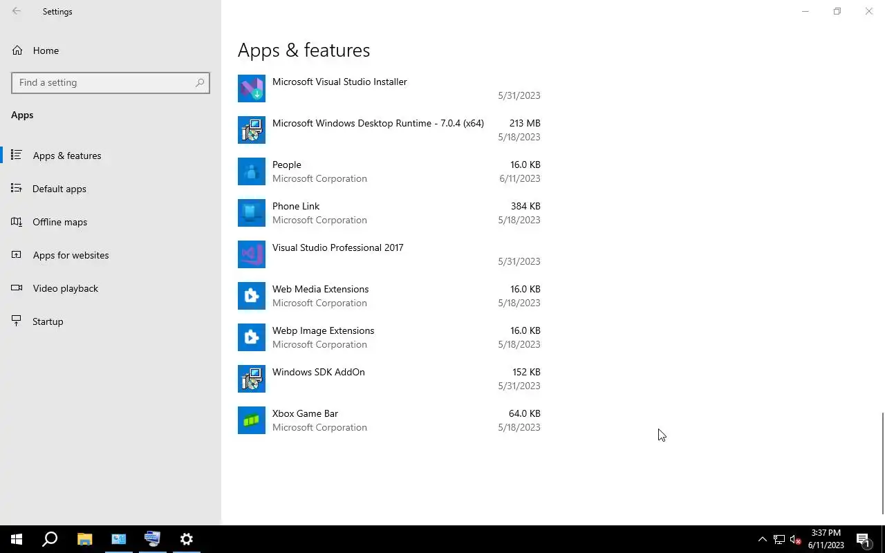The height and width of the screenshot is (553, 885).
Task: Click the Settings gear in the taskbar
Action: pos(187,539)
